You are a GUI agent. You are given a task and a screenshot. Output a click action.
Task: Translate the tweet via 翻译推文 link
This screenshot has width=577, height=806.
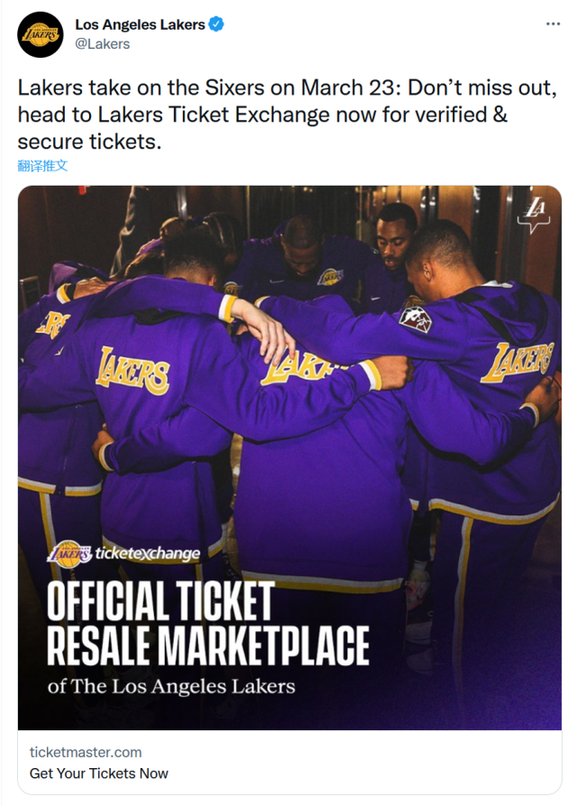42,166
